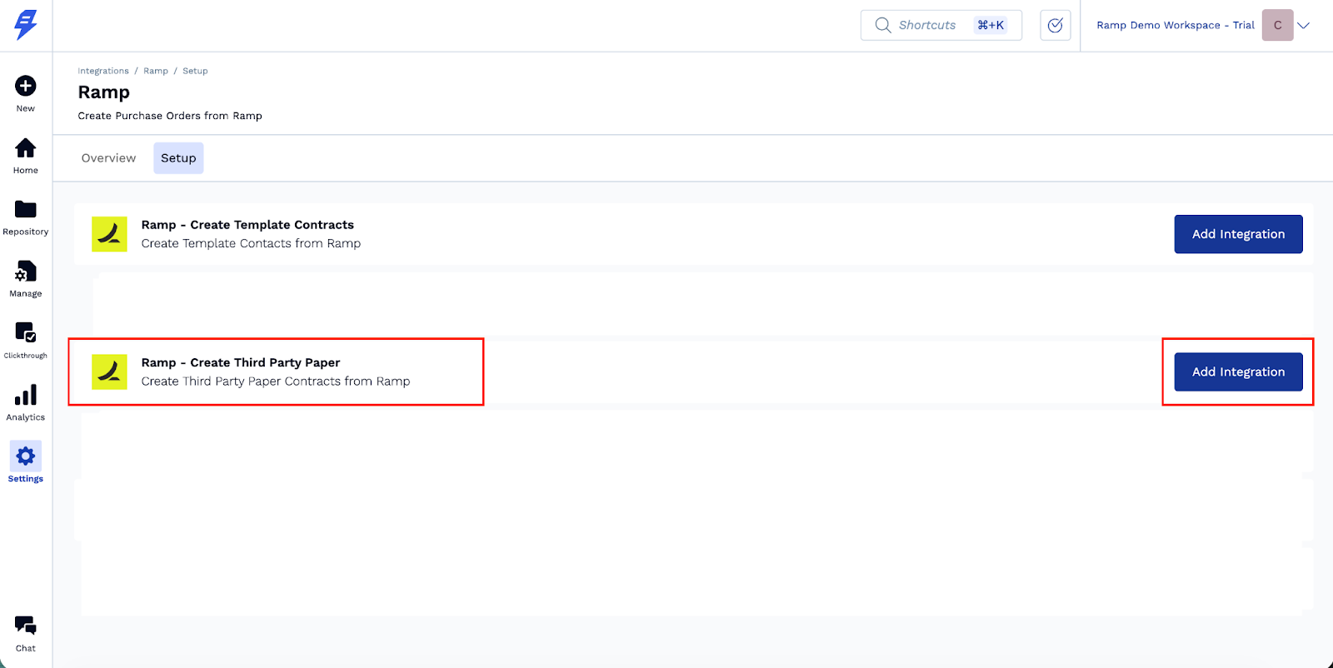1333x668 pixels.
Task: Add Integration for Create Template Contracts
Action: [1238, 234]
